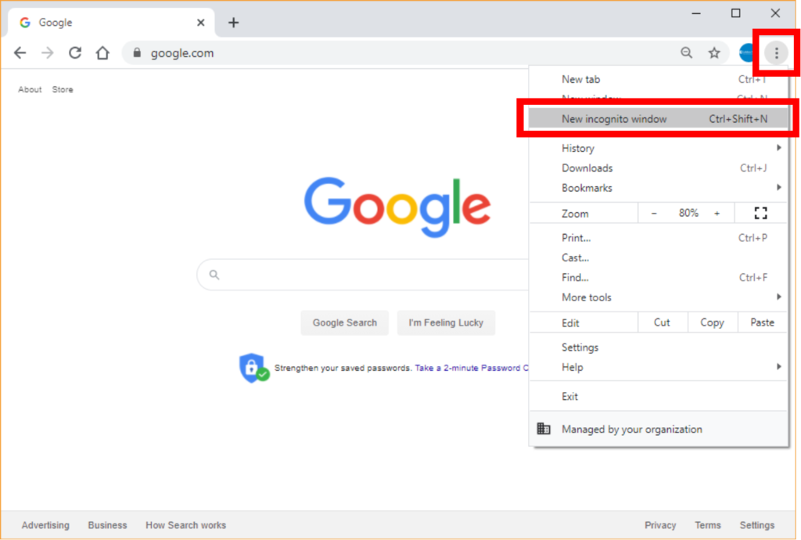
Task: Expand the More tools submenu arrow
Action: click(x=778, y=297)
